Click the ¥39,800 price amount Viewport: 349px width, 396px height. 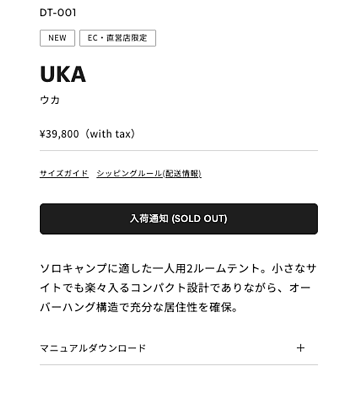click(x=60, y=134)
